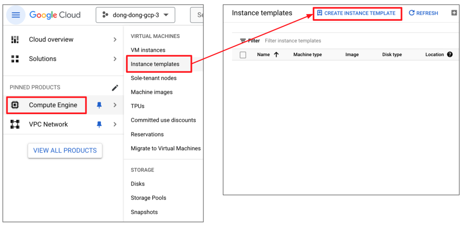Click the search box in header
Image resolution: width=463 pixels, height=229 pixels.
197,15
